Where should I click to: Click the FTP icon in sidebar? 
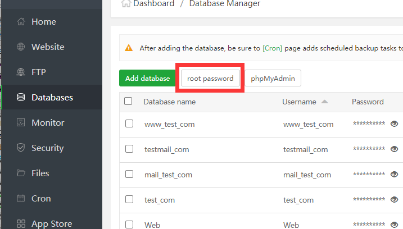pos(21,72)
